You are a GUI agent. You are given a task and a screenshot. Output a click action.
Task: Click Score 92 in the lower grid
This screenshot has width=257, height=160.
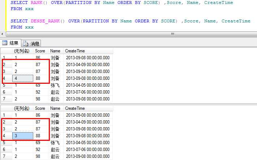pyautogui.click(x=41, y=150)
